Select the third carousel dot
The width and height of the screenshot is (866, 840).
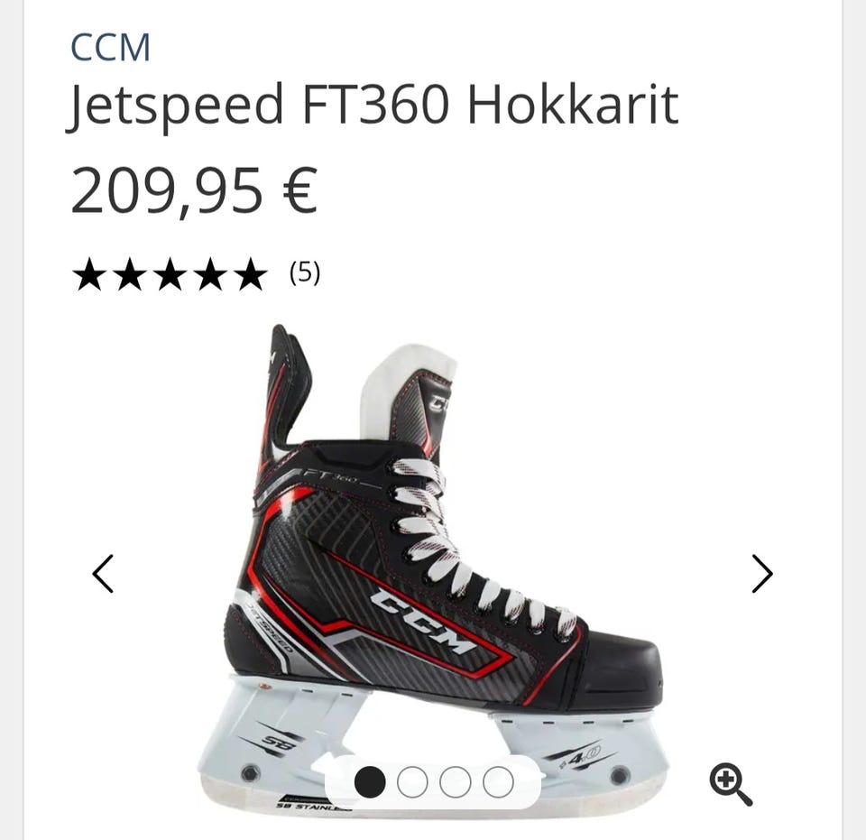455,782
